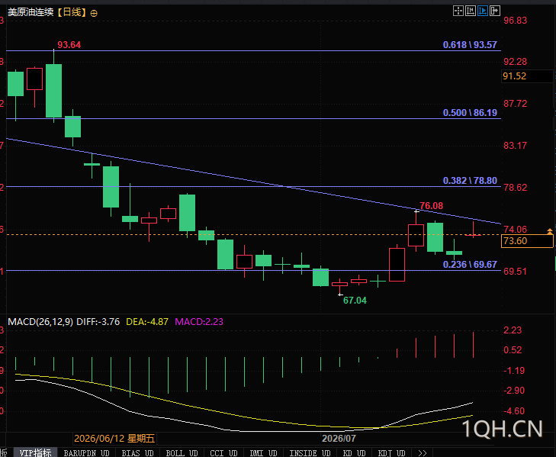
Task: Click the 日线 period label
Action: click(72, 12)
